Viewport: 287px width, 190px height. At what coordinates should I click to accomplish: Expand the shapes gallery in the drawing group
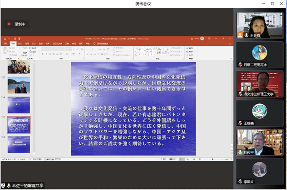[x=154, y=55]
